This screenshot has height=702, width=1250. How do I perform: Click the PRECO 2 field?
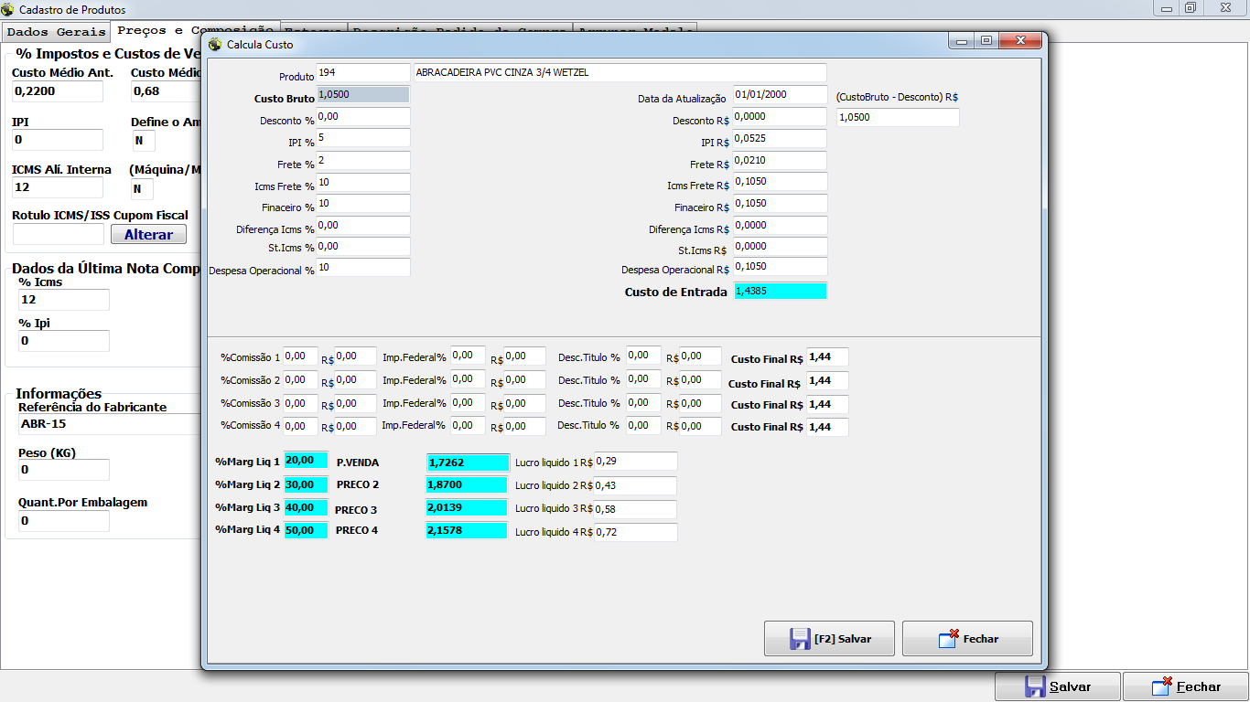[467, 485]
